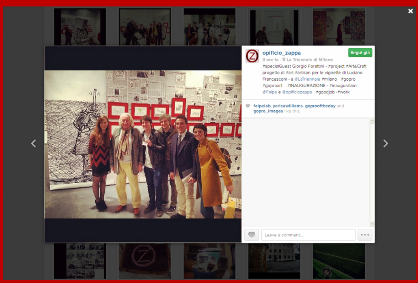Click the main group photo
This screenshot has width=418, height=283.
[143, 144]
